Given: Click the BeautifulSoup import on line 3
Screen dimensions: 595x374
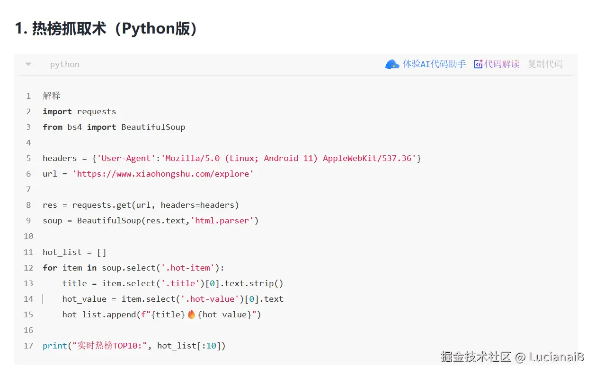Looking at the screenshot, I should click(153, 127).
